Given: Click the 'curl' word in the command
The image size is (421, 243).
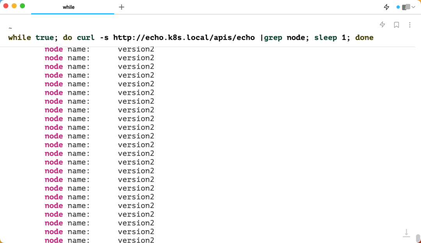Looking at the screenshot, I should (x=86, y=37).
